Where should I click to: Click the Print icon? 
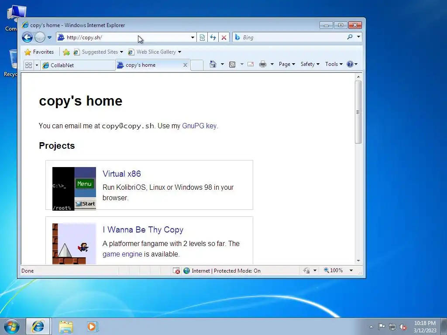pos(262,64)
